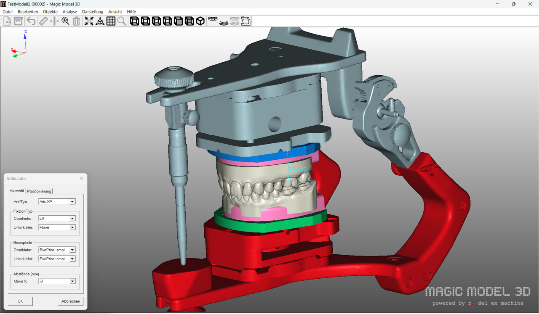This screenshot has height=314, width=539.
Task: Open the Basisplatte Oberkiefer EvoPrint dropdown
Action: pos(57,250)
